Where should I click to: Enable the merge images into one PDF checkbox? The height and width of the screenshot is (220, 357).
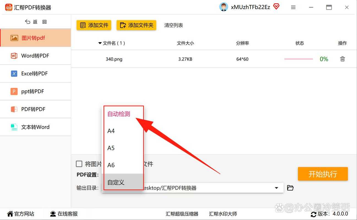click(x=79, y=164)
